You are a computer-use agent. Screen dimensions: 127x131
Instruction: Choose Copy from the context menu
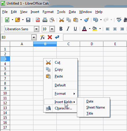[60, 69]
